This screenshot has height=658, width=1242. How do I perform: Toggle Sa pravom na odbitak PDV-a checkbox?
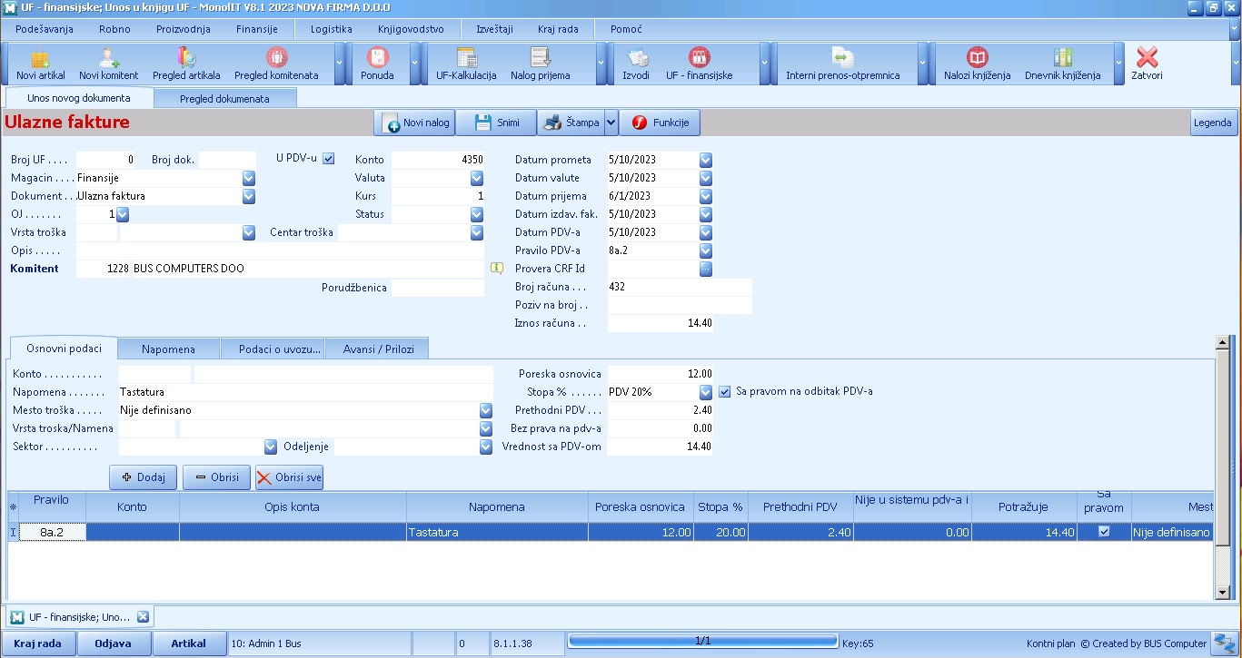(x=725, y=392)
